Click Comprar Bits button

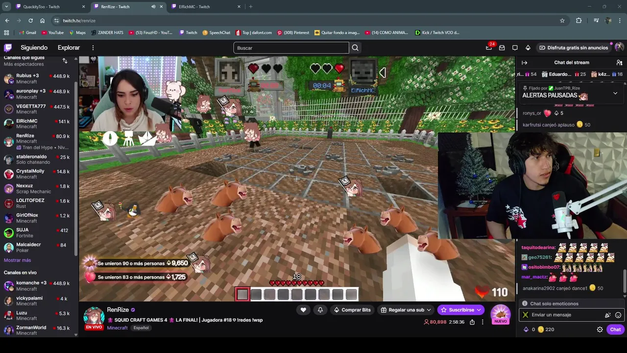(x=352, y=310)
